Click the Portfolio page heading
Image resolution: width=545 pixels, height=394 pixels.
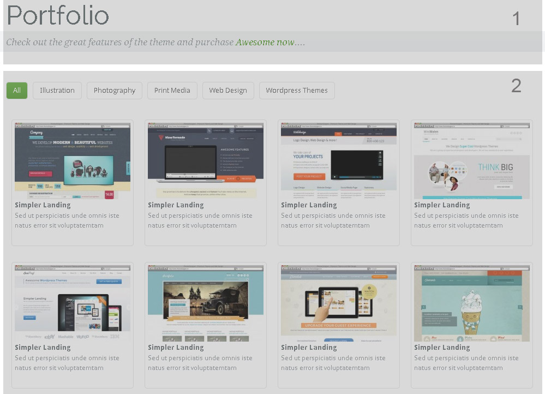pyautogui.click(x=57, y=16)
